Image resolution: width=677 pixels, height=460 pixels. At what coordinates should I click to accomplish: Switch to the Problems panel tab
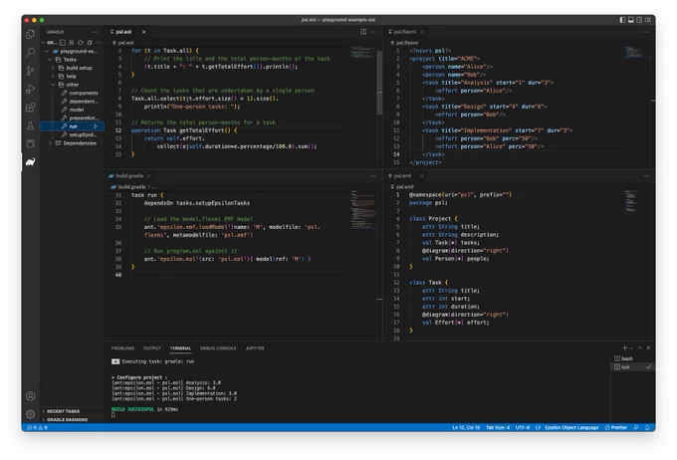point(122,348)
